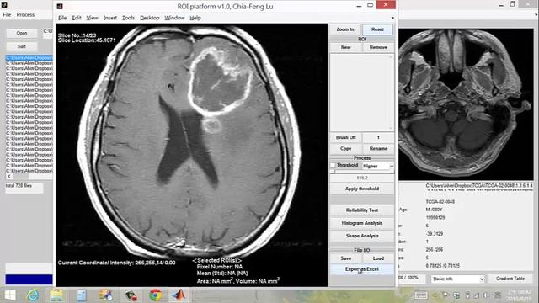Image resolution: width=539 pixels, height=303 pixels.
Task: Click the Reset button
Action: pyautogui.click(x=377, y=29)
